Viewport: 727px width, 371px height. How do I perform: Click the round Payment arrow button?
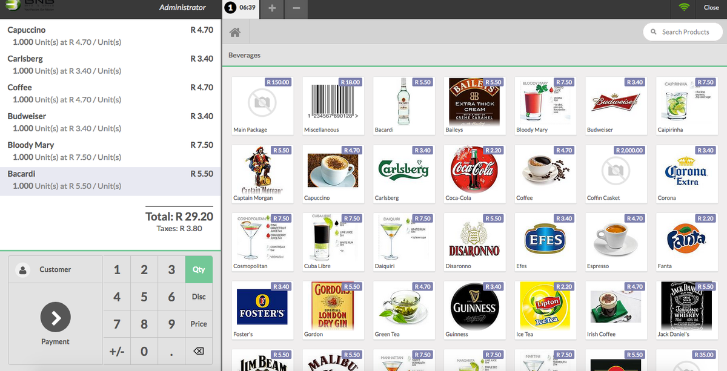(55, 317)
